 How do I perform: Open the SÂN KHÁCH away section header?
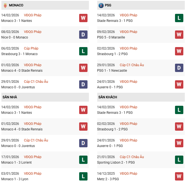click(x=107, y=97)
